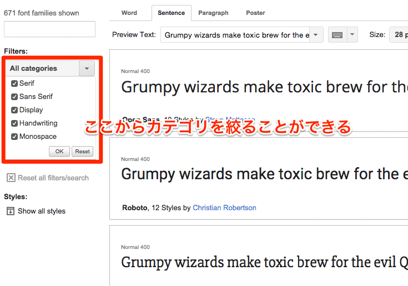The image size is (408, 286).
Task: Open the dropdown arrow beside keyboard icon
Action: tap(352, 35)
